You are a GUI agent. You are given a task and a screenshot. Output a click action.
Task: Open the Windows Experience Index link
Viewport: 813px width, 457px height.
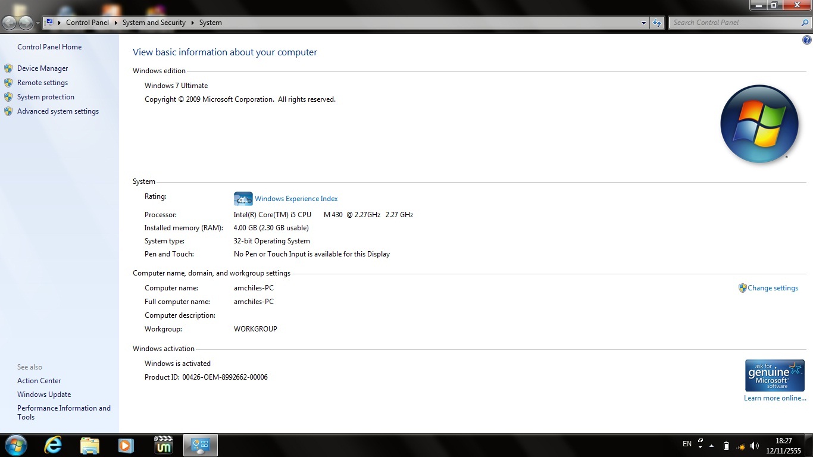296,199
